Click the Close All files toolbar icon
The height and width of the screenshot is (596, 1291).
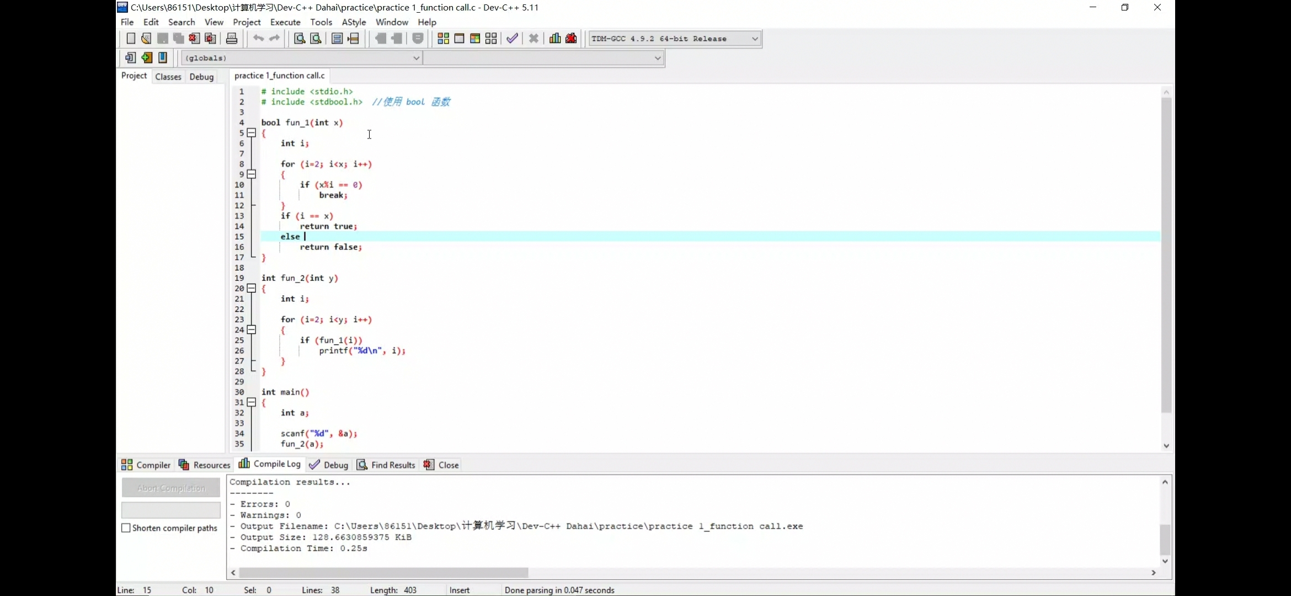[x=210, y=39]
